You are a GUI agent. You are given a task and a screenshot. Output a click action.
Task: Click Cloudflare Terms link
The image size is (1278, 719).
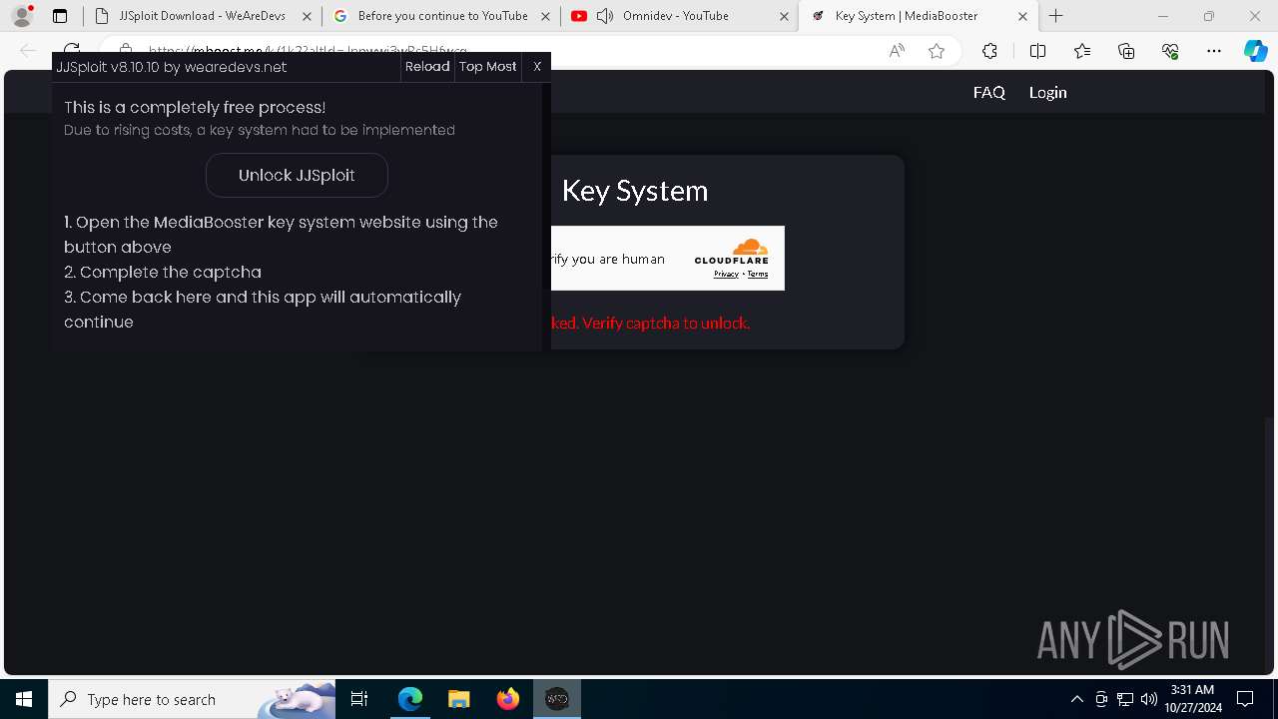coord(758,274)
